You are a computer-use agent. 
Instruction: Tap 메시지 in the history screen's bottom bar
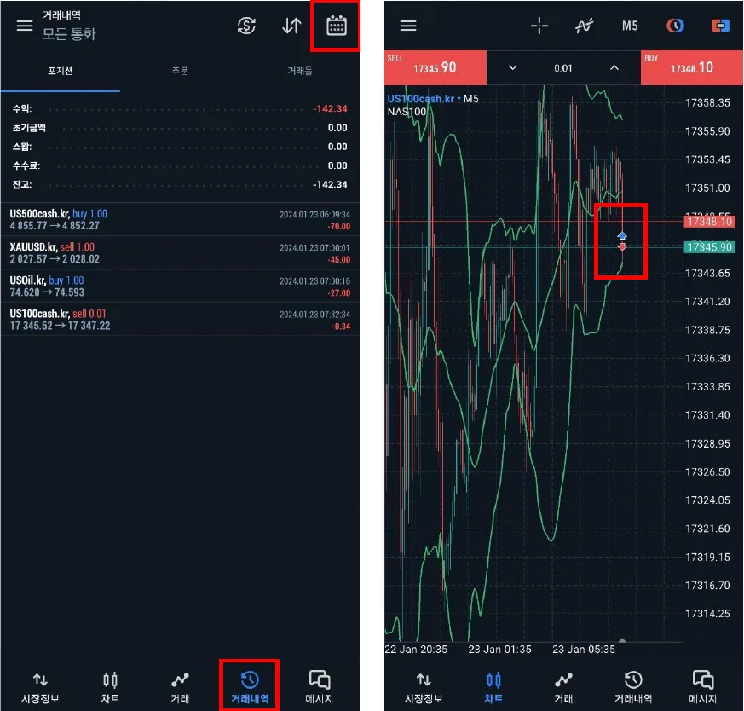320,688
